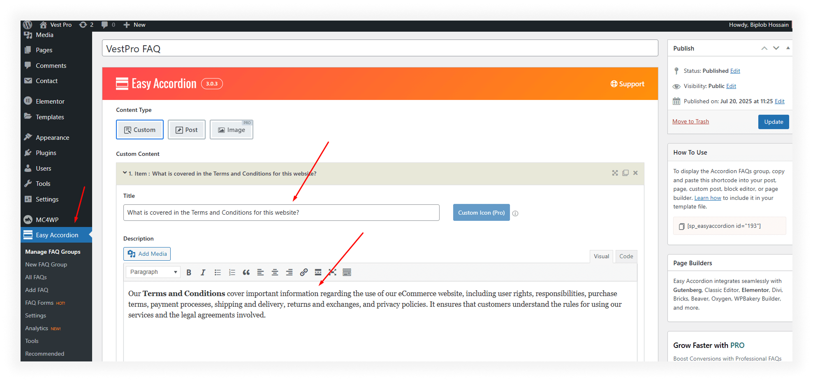Screen dimensions: 813x382
Task: Toggle toolbar kitchen sink
Action: [x=347, y=272]
